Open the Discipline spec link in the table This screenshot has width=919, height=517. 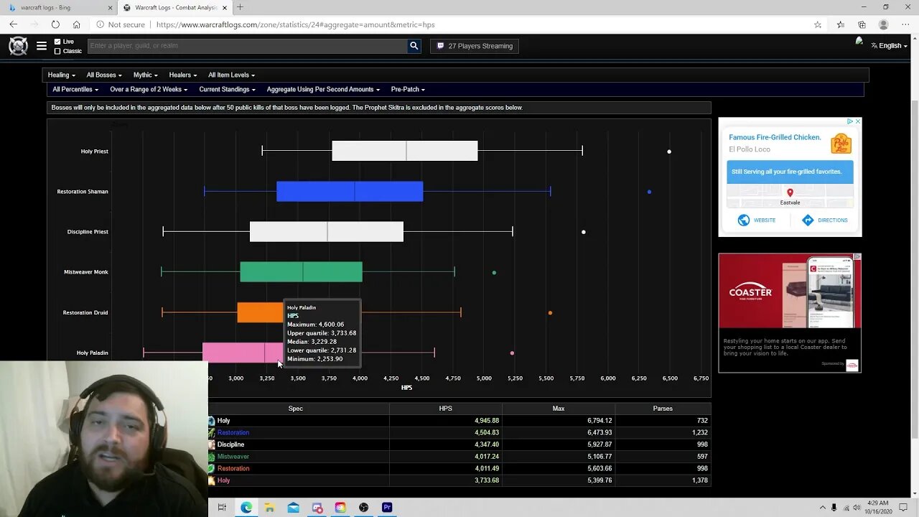[230, 444]
